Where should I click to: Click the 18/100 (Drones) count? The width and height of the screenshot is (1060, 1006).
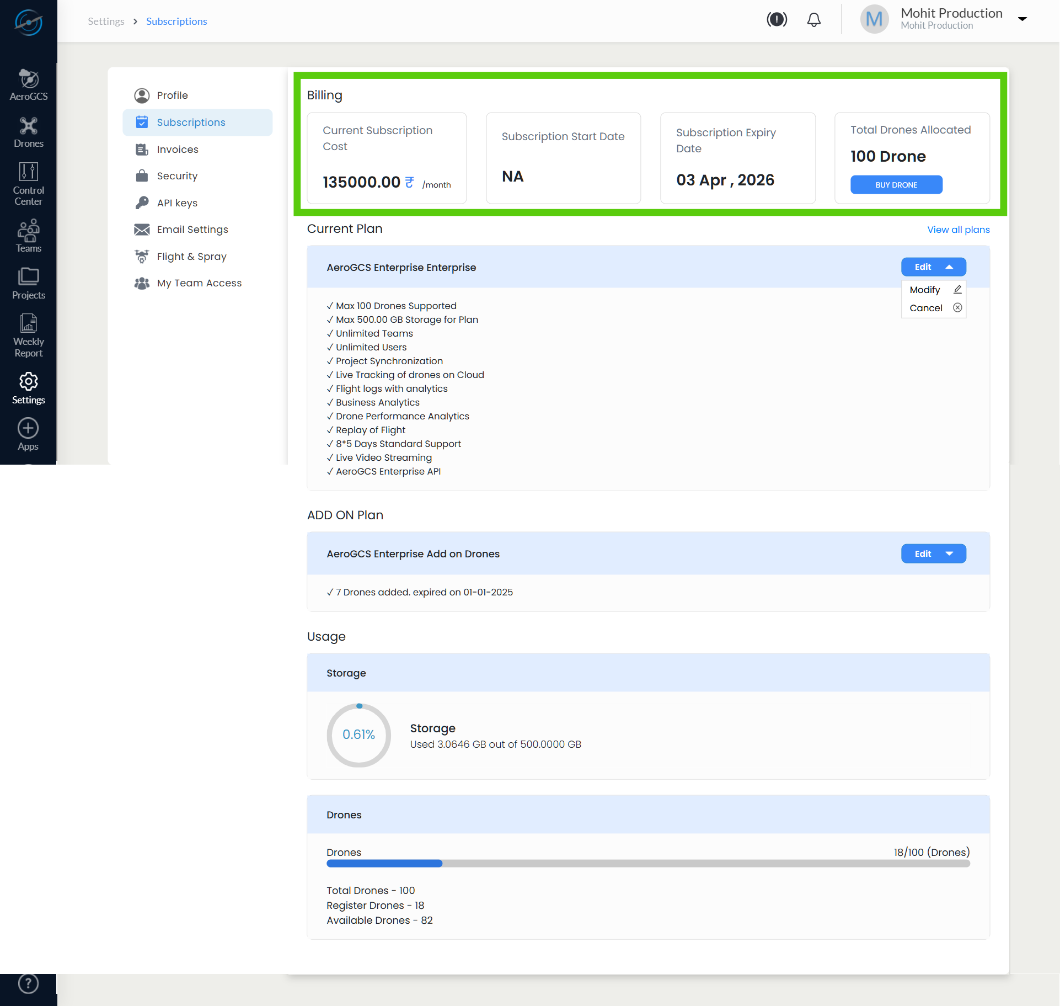931,852
